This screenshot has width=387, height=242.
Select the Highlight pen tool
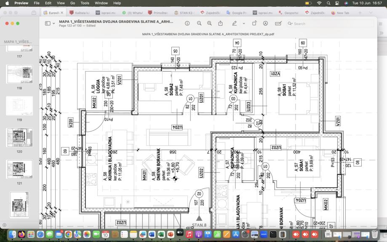(x=234, y=24)
